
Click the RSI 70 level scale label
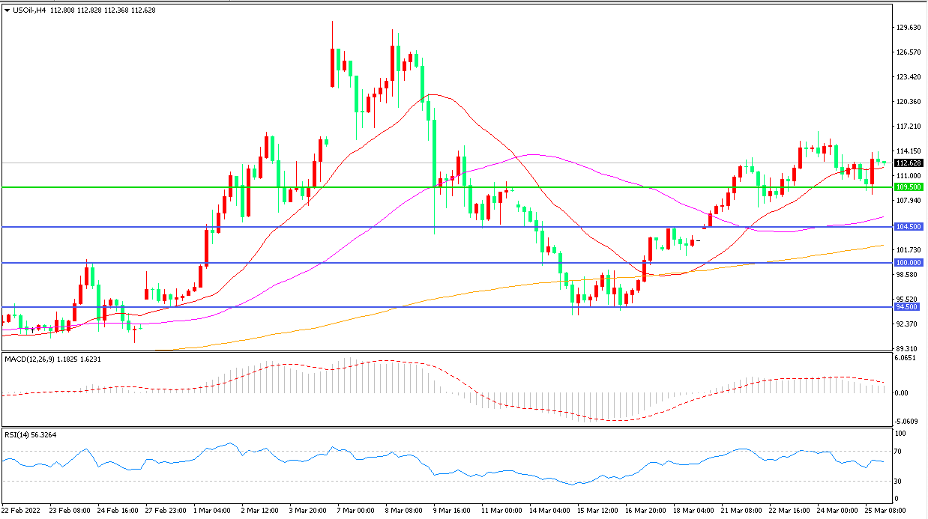pyautogui.click(x=900, y=452)
